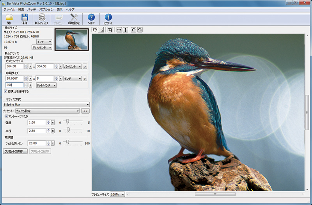The height and width of the screenshot is (205, 312).
Task: Click the menu button beside 半径 value 2.50
Action: point(53,131)
